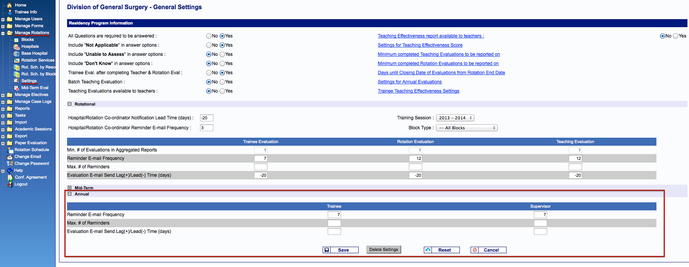Click the Logout icon in sidebar

click(10, 184)
